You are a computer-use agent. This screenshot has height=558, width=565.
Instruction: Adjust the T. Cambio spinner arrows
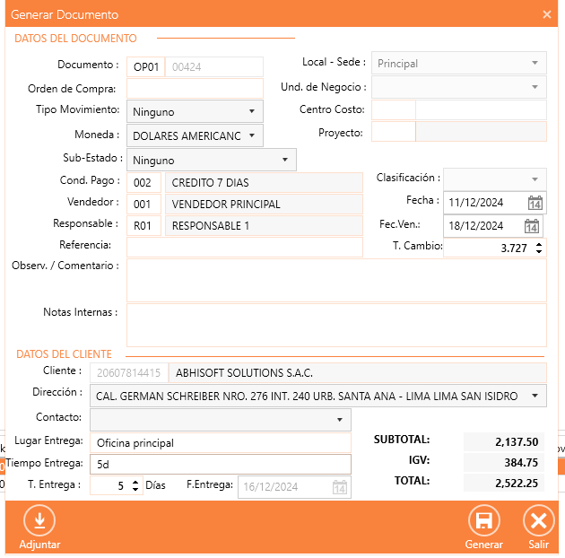tap(539, 248)
